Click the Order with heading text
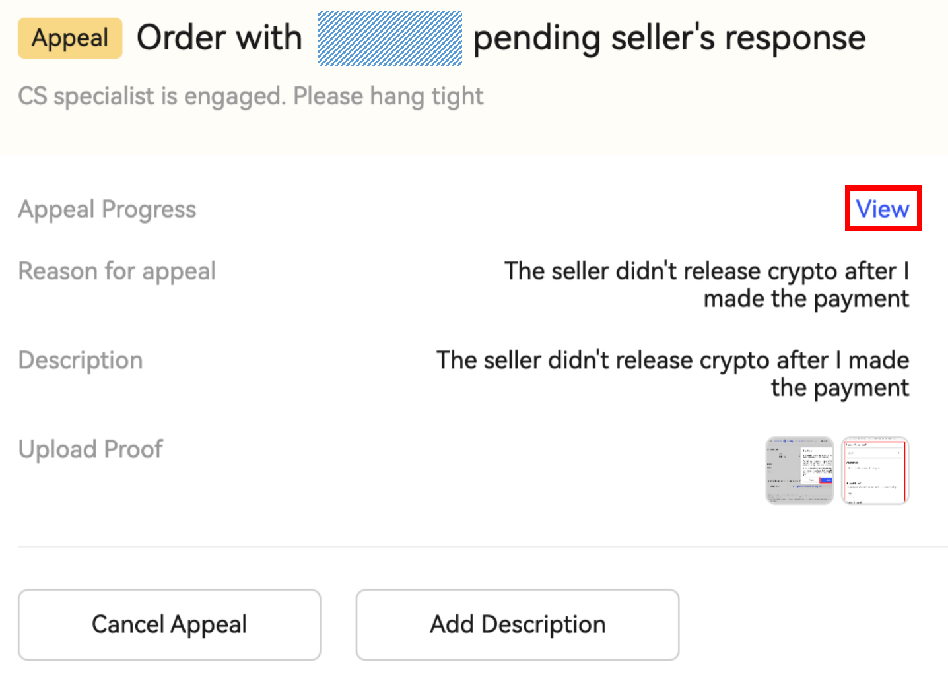The image size is (948, 689). tap(219, 38)
